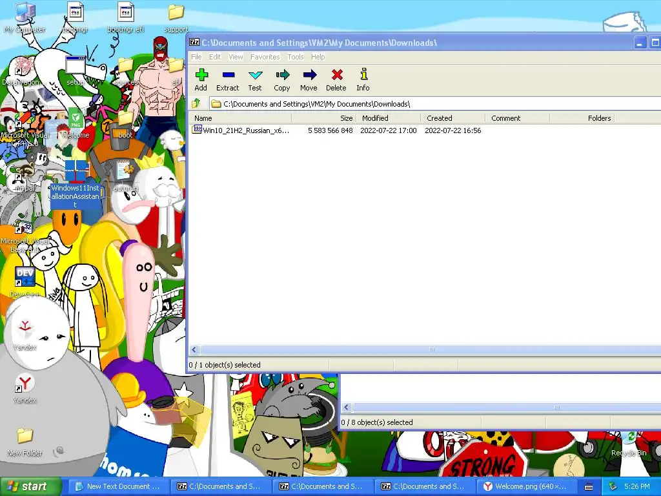Click the '0 / 8 object(s) selected' status text
The image size is (661, 496).
[x=377, y=422]
